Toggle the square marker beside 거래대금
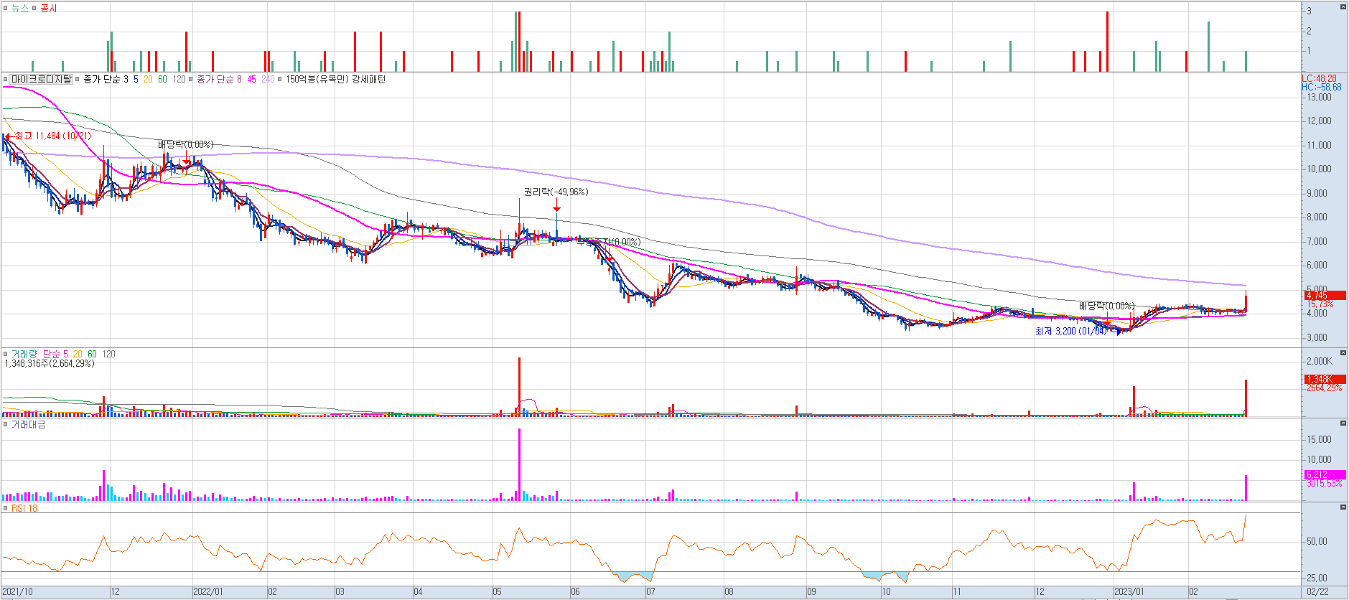The height and width of the screenshot is (600, 1349). (x=6, y=425)
